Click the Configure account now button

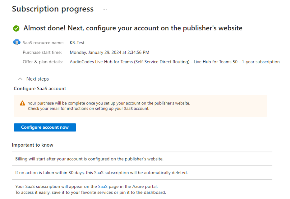pos(45,127)
